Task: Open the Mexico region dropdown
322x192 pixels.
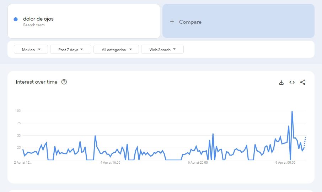Action: click(x=31, y=49)
